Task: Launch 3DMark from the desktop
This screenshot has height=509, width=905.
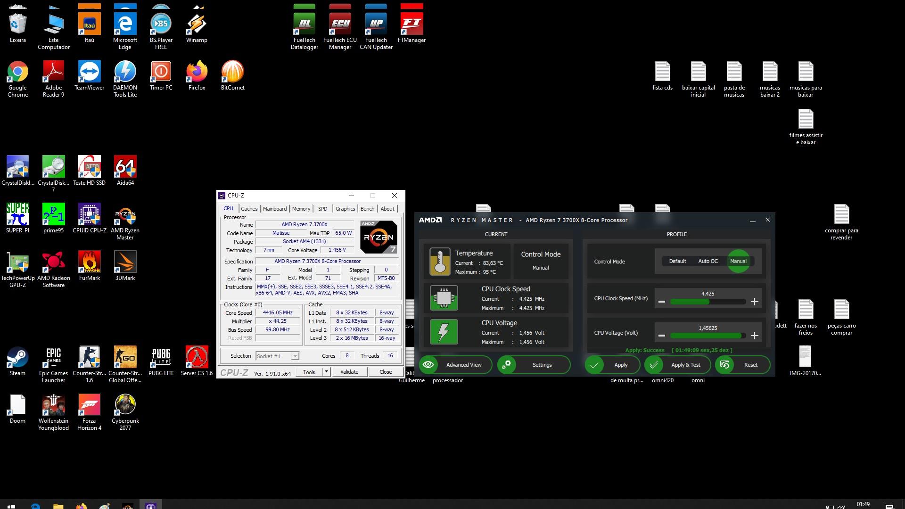Action: [125, 266]
